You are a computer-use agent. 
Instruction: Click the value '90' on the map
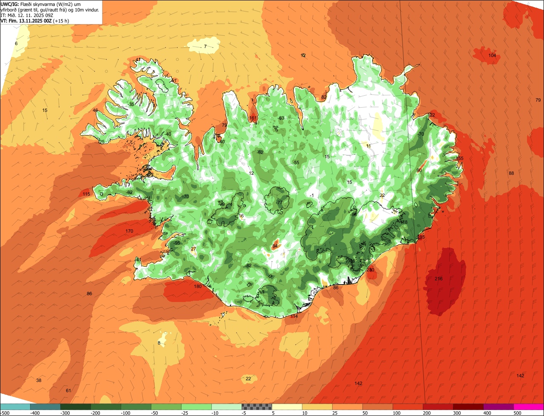(419, 170)
